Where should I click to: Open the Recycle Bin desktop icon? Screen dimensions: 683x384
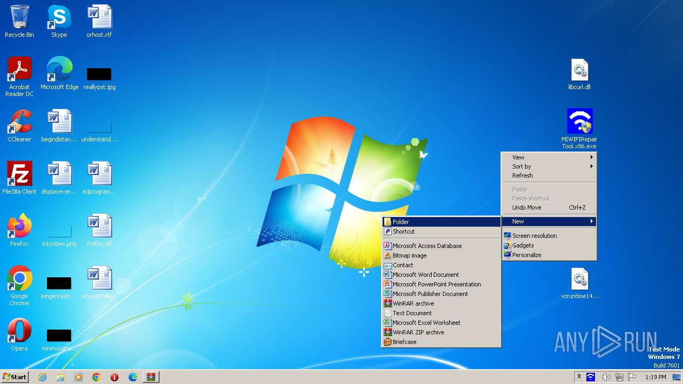[x=19, y=21]
